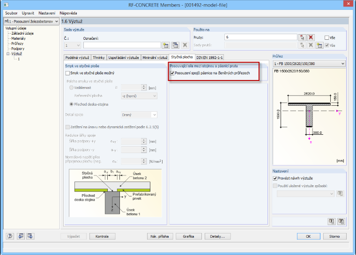The height and width of the screenshot is (255, 356).
Task: Click the pick members selection icon
Action: click(x=302, y=37)
